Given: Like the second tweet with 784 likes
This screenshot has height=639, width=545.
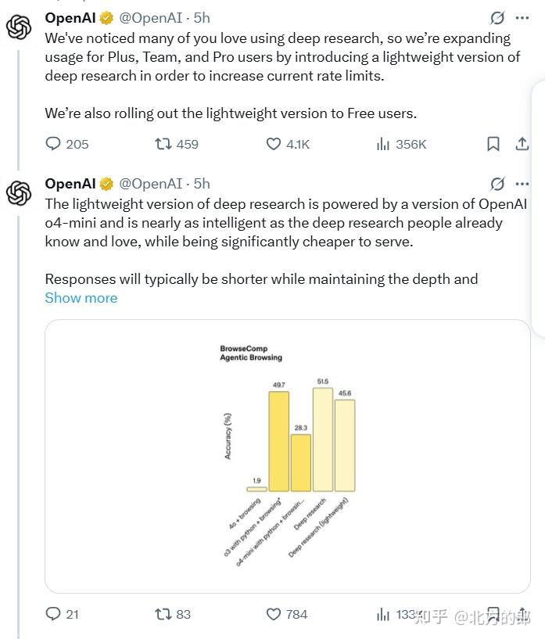Looking at the screenshot, I should pos(274,614).
